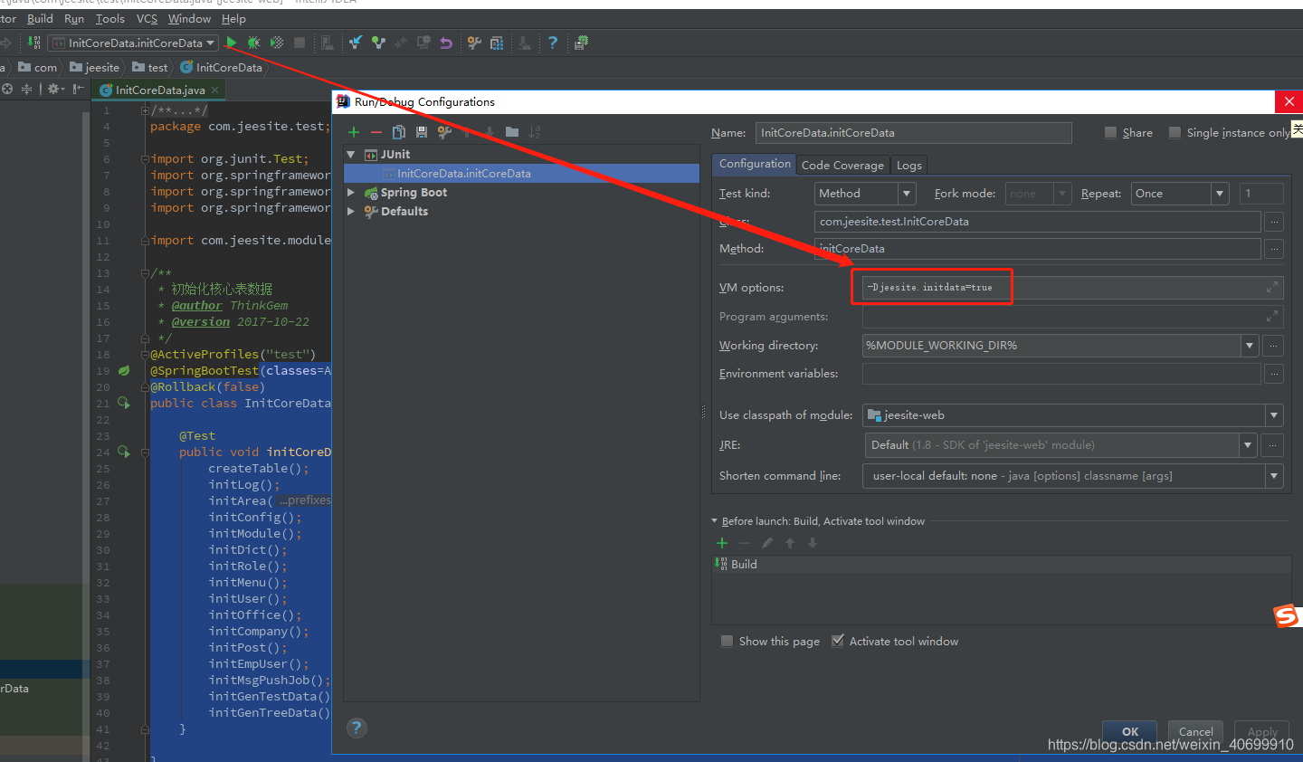Open Help question mark in main toolbar
This screenshot has width=1303, height=762.
(x=553, y=43)
